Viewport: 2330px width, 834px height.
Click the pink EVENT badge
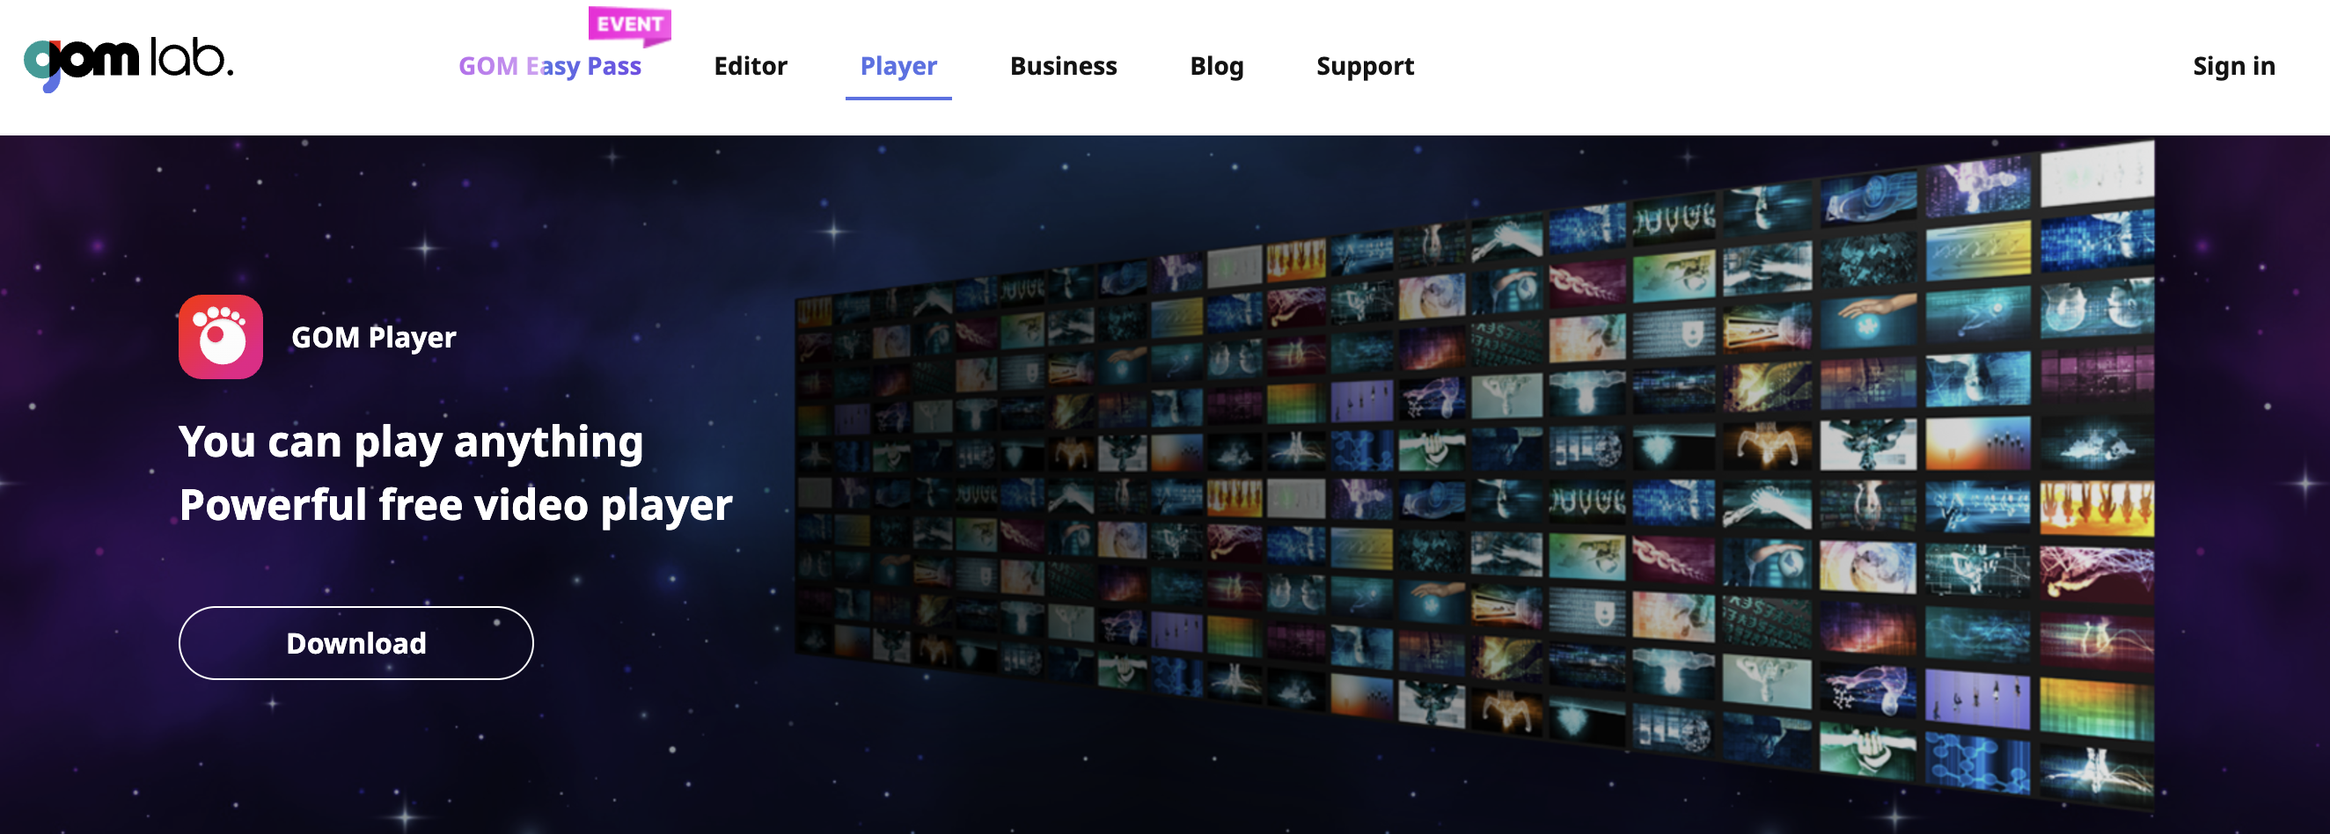(x=629, y=25)
